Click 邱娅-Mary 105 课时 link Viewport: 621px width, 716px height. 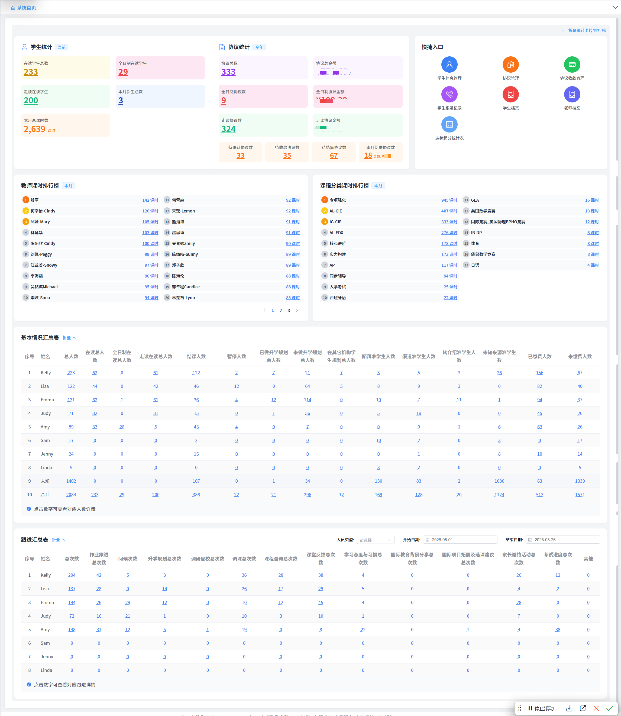[150, 222]
